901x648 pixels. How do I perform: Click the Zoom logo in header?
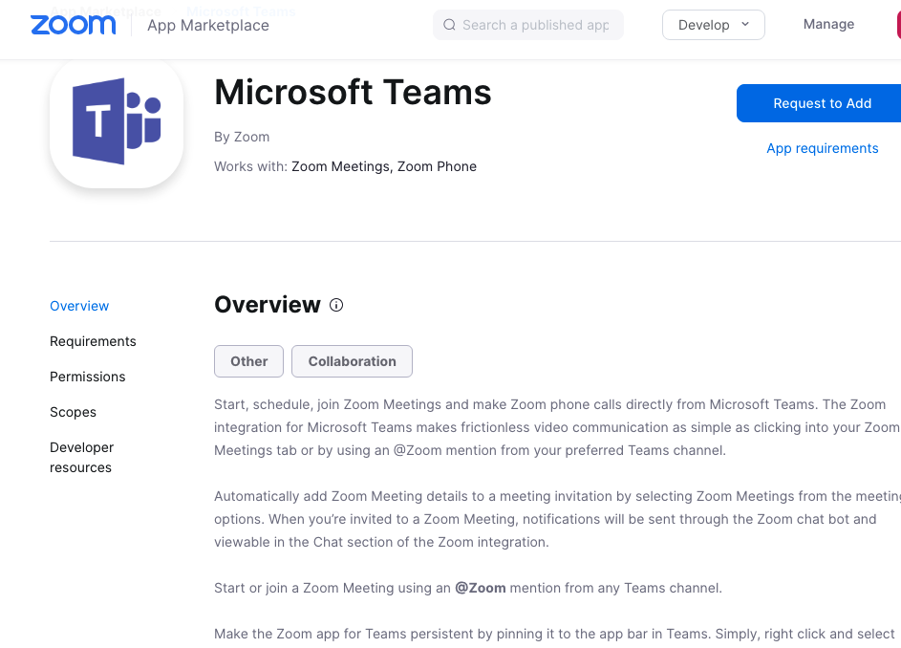(x=73, y=25)
